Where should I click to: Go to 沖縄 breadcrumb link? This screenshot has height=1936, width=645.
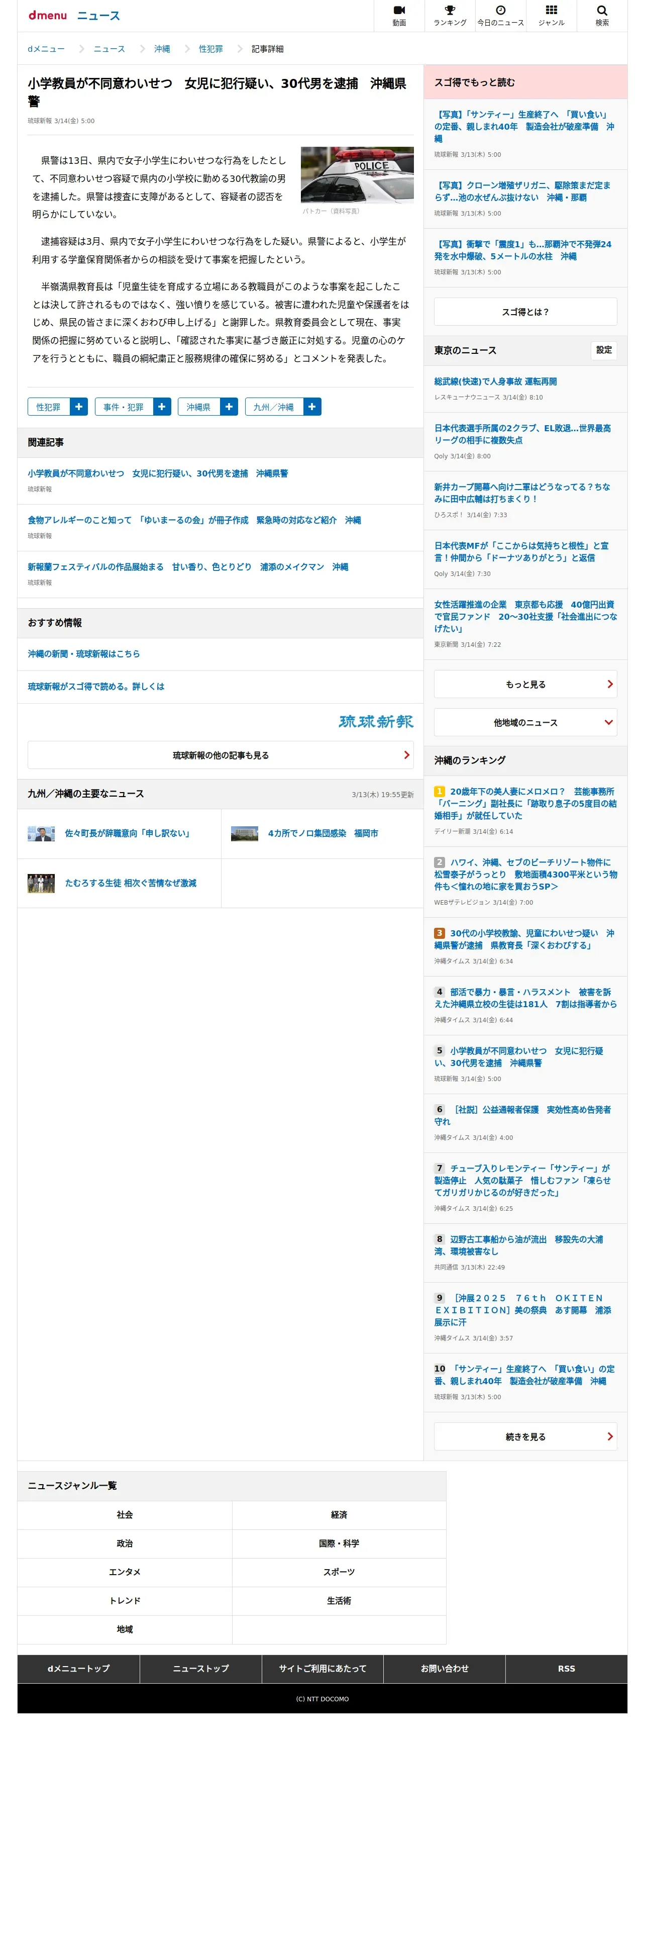click(162, 49)
